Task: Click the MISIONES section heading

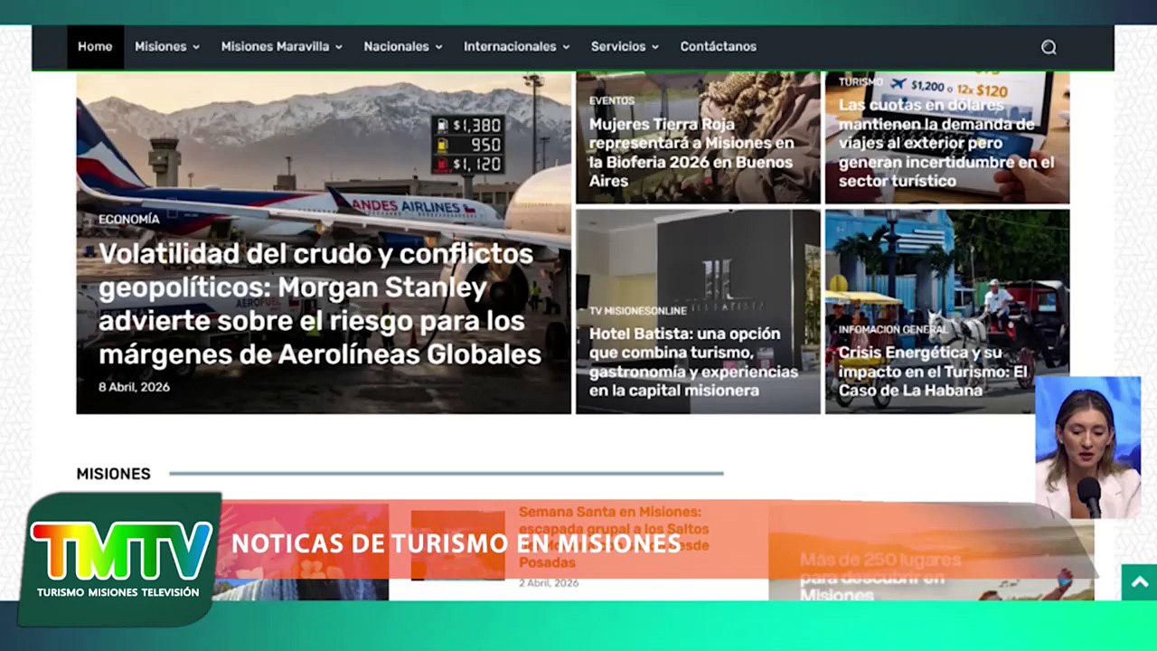Action: (113, 474)
